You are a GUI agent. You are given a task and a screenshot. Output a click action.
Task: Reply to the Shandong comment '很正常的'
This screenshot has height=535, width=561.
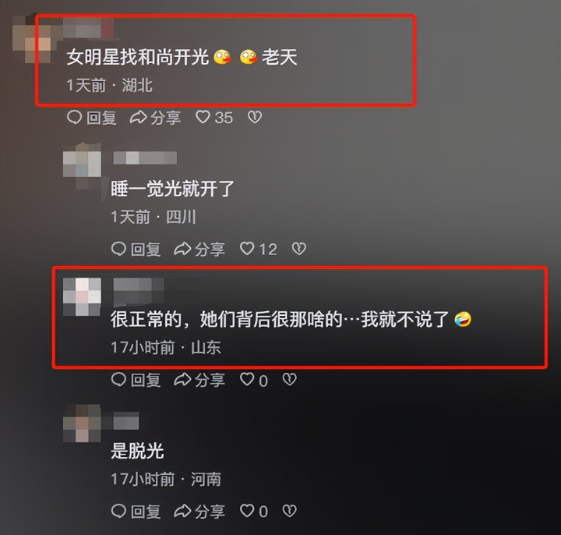pyautogui.click(x=136, y=380)
